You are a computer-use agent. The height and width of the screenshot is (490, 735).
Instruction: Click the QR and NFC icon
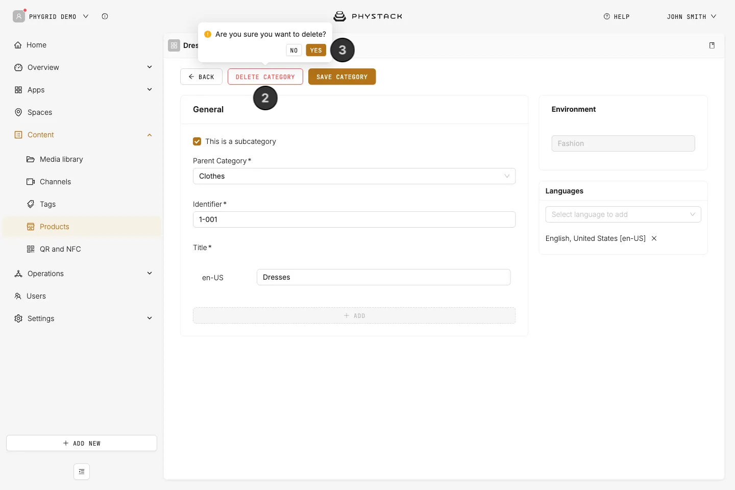coord(31,249)
